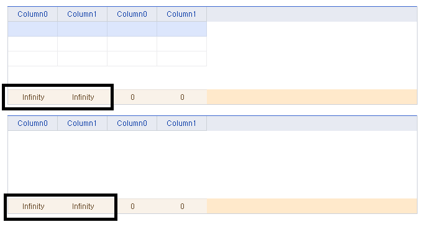Select the first Column1 header in upper grid
The height and width of the screenshot is (227, 425).
click(82, 14)
